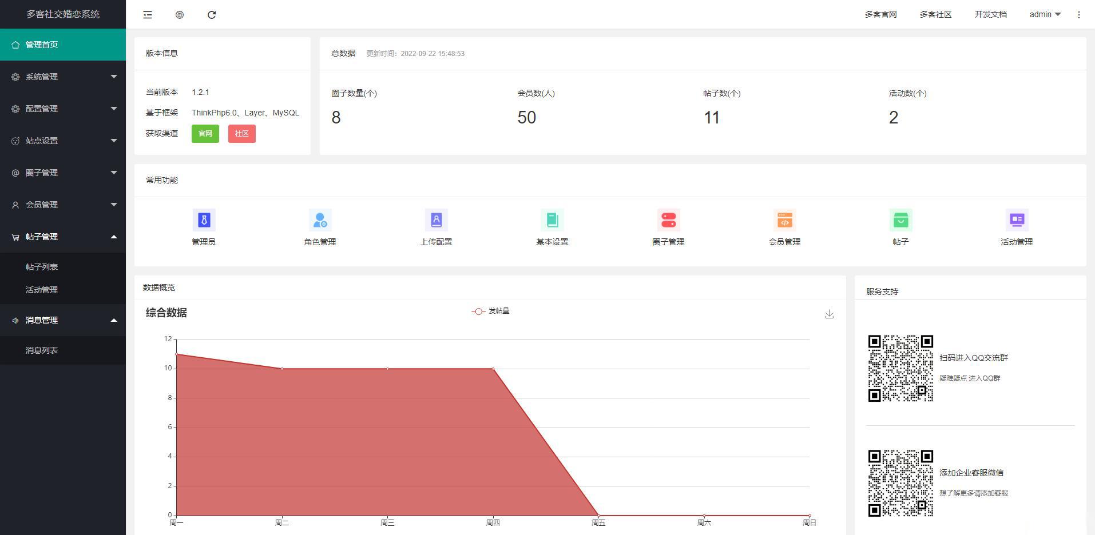
Task: Click the at-sign icon beside 圈子管理 in sidebar
Action: tap(15, 173)
